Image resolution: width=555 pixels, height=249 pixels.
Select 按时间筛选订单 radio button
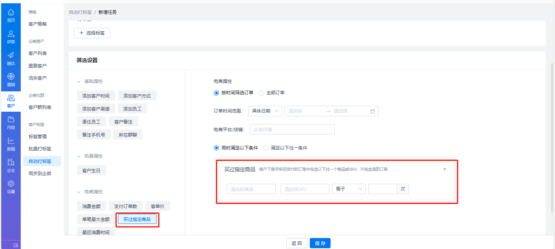pyautogui.click(x=216, y=93)
